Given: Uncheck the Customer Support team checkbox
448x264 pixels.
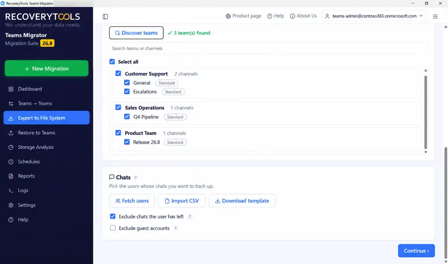Looking at the screenshot, I should [118, 74].
